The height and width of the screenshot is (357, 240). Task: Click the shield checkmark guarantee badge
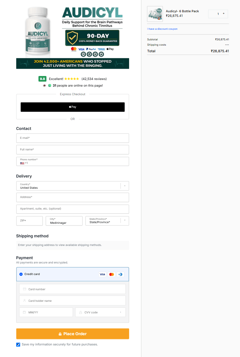[73, 38]
